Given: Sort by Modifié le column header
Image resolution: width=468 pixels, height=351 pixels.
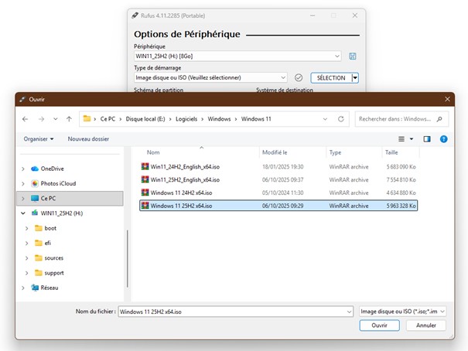Looking at the screenshot, I should tap(275, 152).
